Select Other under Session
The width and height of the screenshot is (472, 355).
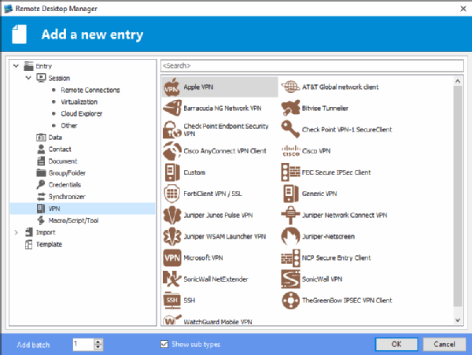pos(69,126)
